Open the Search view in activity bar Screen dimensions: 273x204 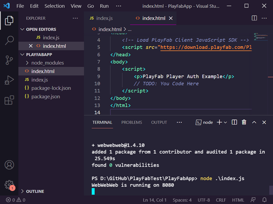(9, 40)
